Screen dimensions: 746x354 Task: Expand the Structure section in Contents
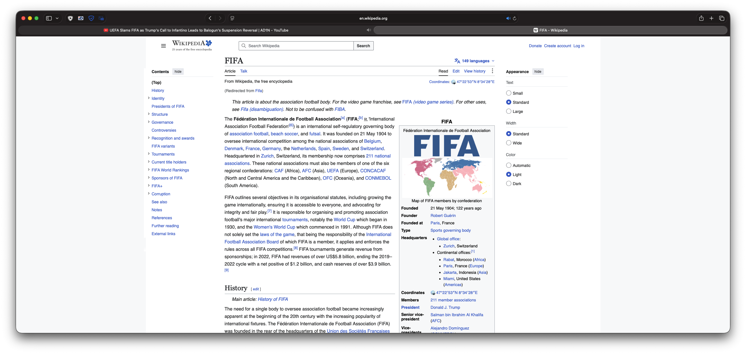(149, 114)
